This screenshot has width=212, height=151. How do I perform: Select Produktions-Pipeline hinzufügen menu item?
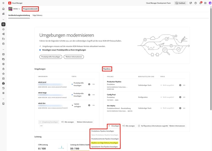tap(103, 131)
